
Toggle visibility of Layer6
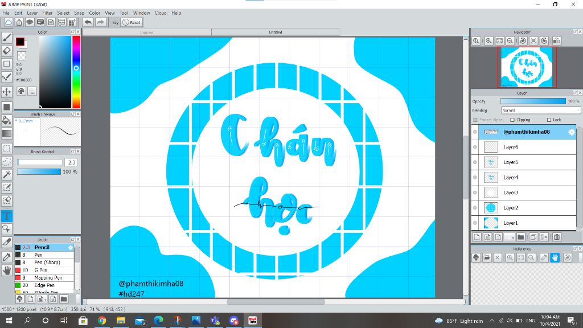click(475, 147)
